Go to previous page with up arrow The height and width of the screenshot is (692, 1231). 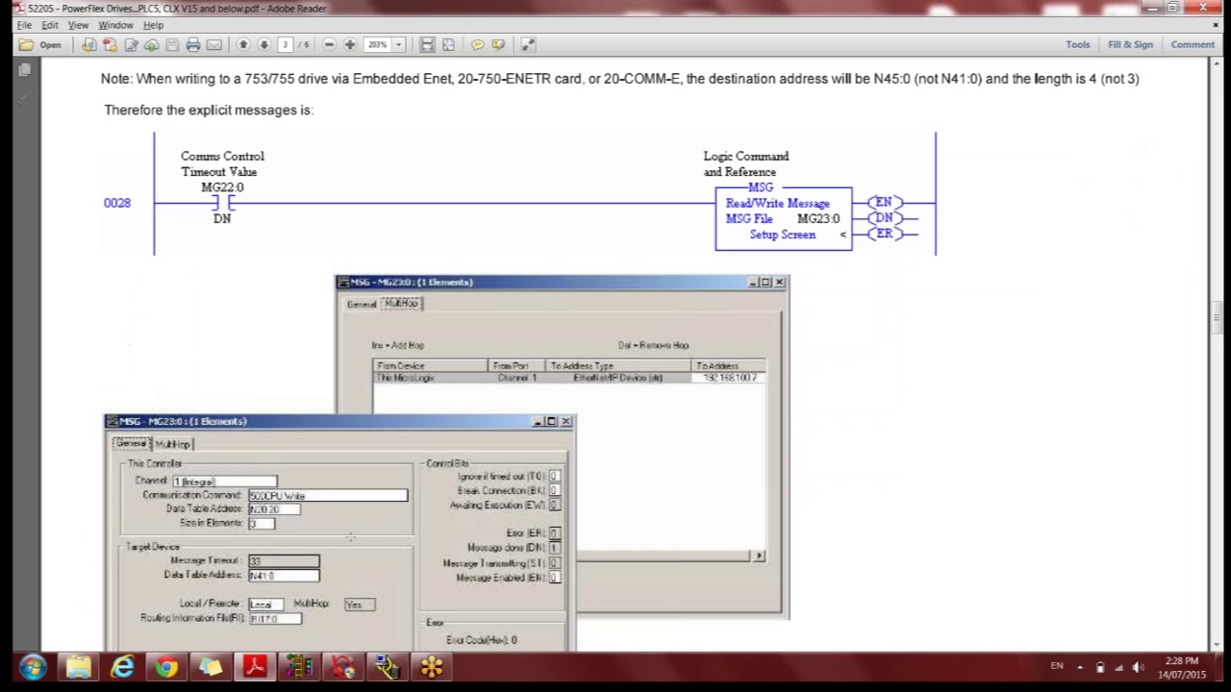pos(243,44)
